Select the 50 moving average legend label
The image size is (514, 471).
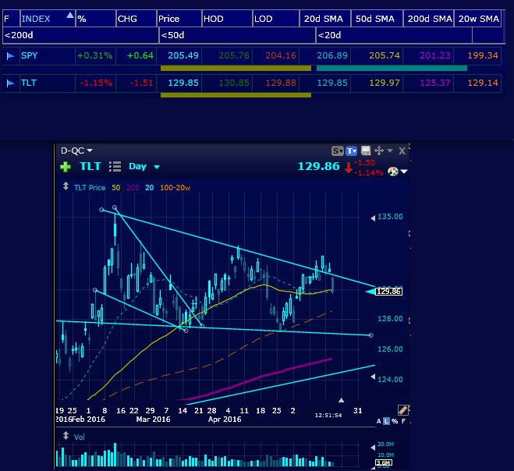[115, 187]
